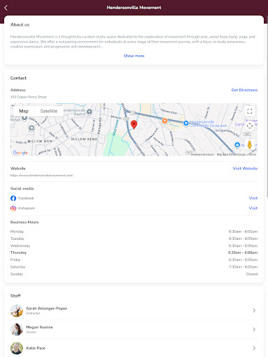Image resolution: width=268 pixels, height=357 pixels.
Task: Click the Google logo on the map
Action: pyautogui.click(x=20, y=153)
